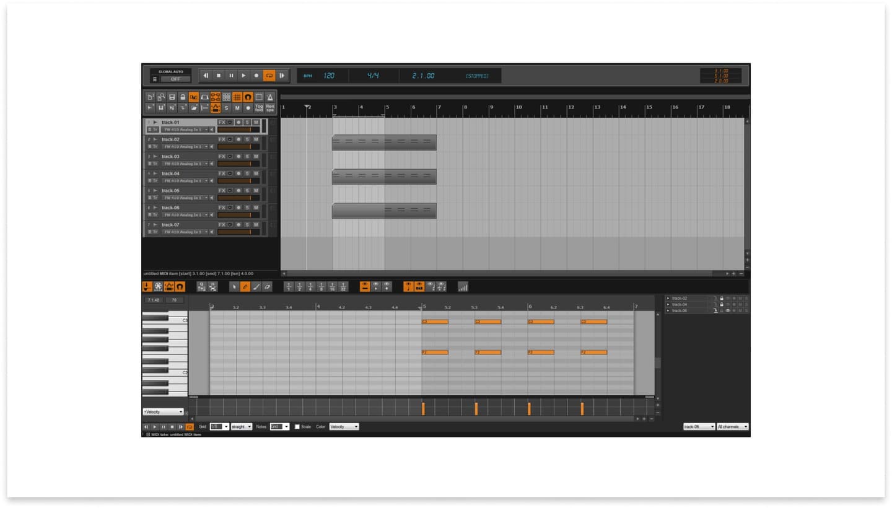Click the dock MIDI editor icon
The width and height of the screenshot is (892, 508).
(147, 286)
